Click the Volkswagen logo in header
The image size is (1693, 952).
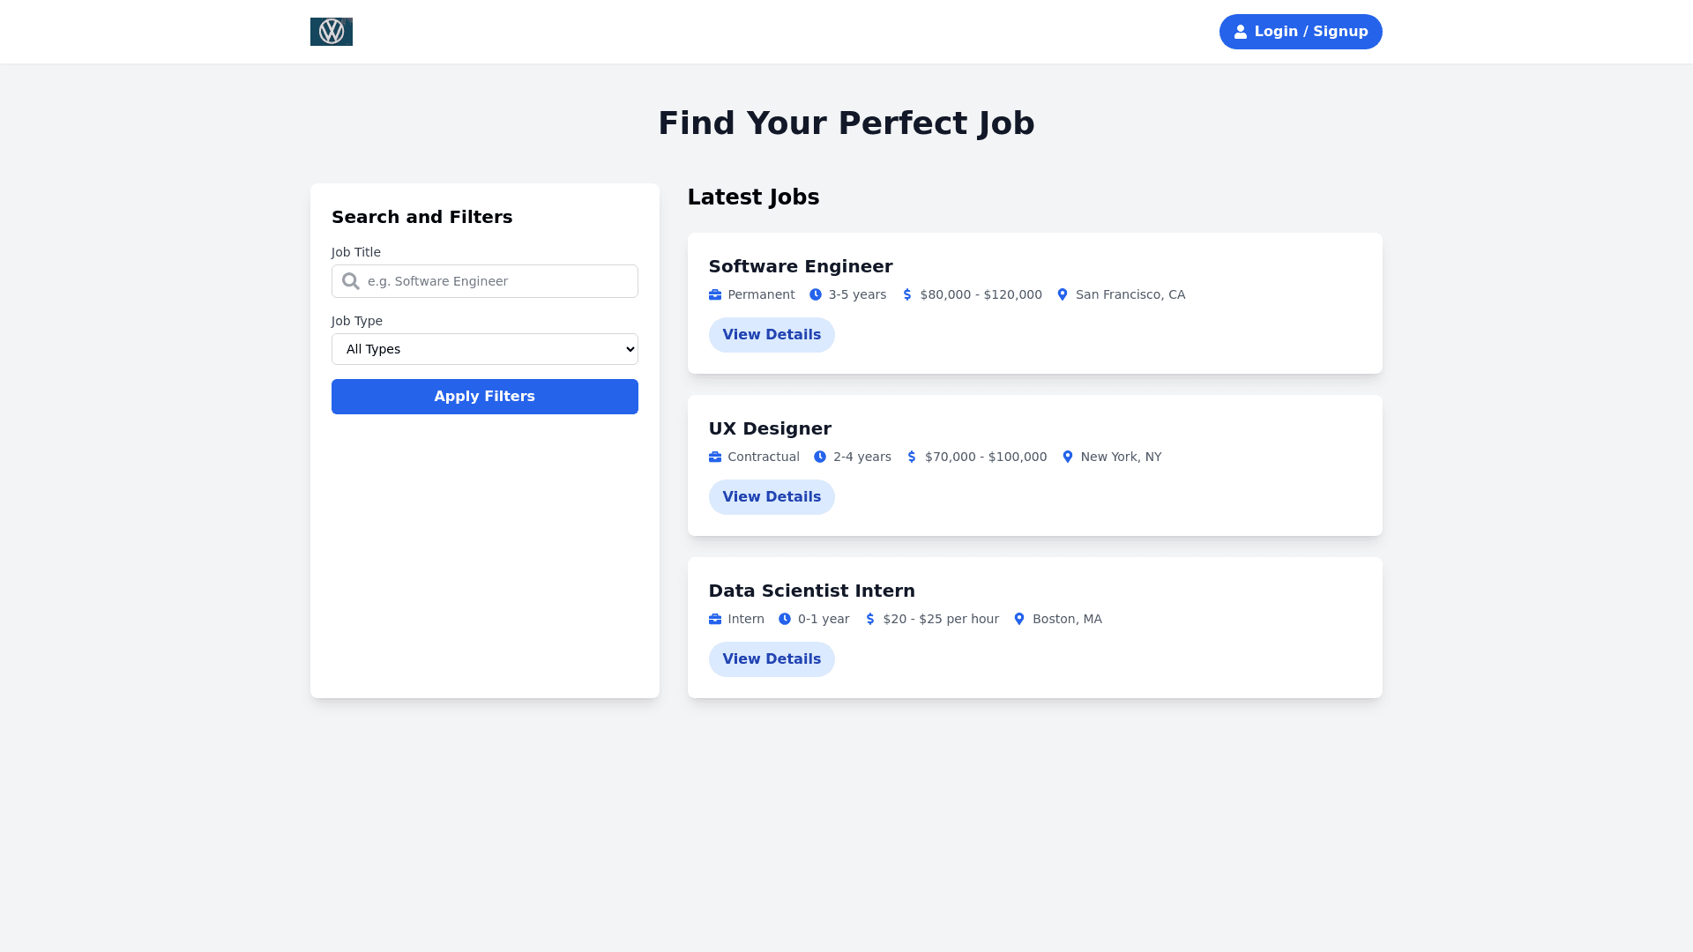click(x=332, y=32)
